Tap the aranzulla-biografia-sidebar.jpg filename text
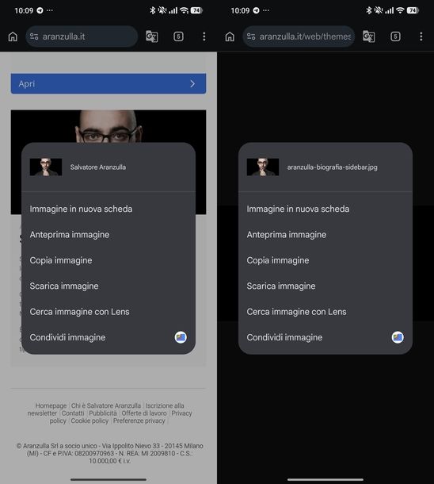Viewport: 434px width, 484px height. click(x=332, y=167)
